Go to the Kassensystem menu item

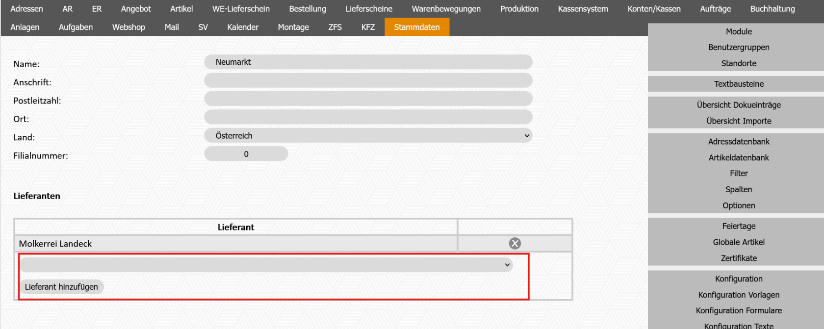click(583, 9)
